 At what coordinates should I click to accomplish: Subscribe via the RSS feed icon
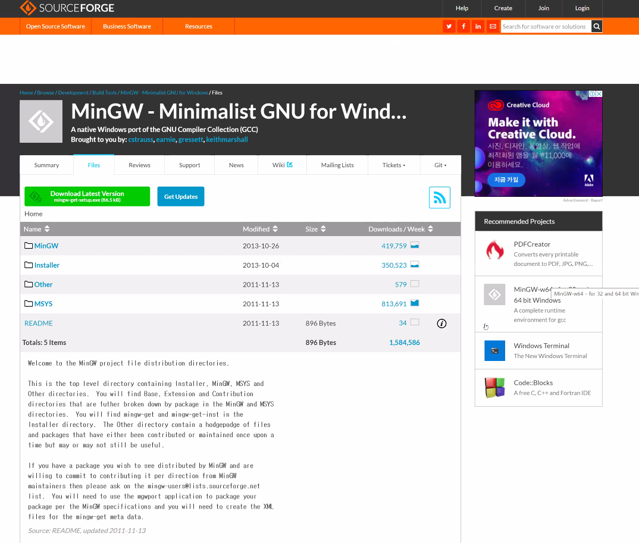click(439, 197)
